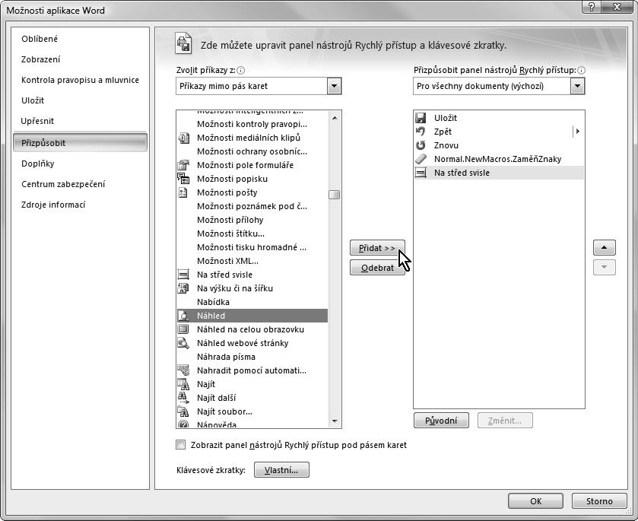Click the Náhled webové stránky icon

click(183, 343)
